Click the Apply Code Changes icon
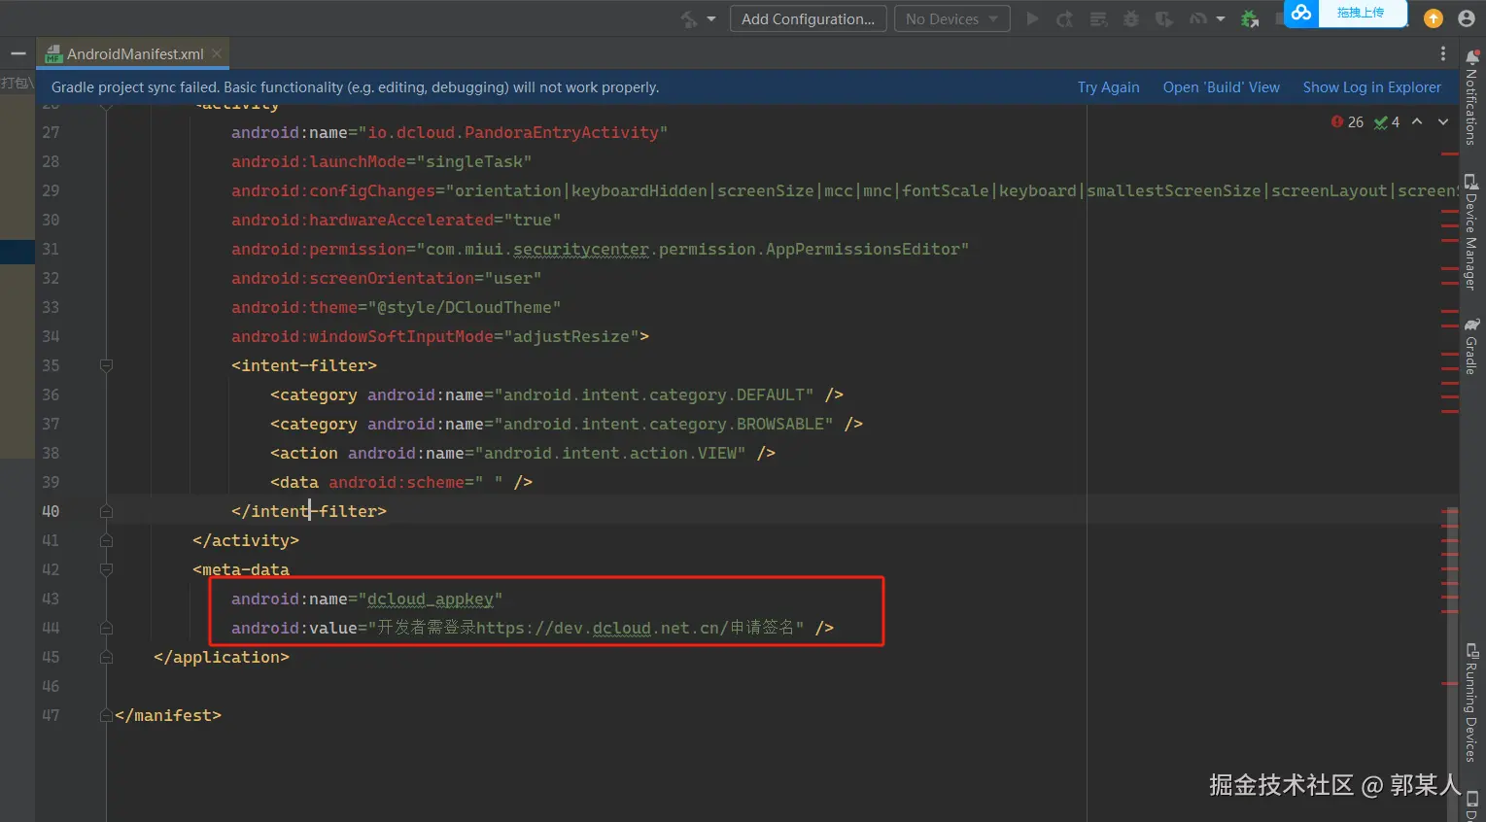Image resolution: width=1486 pixels, height=822 pixels. (1098, 18)
